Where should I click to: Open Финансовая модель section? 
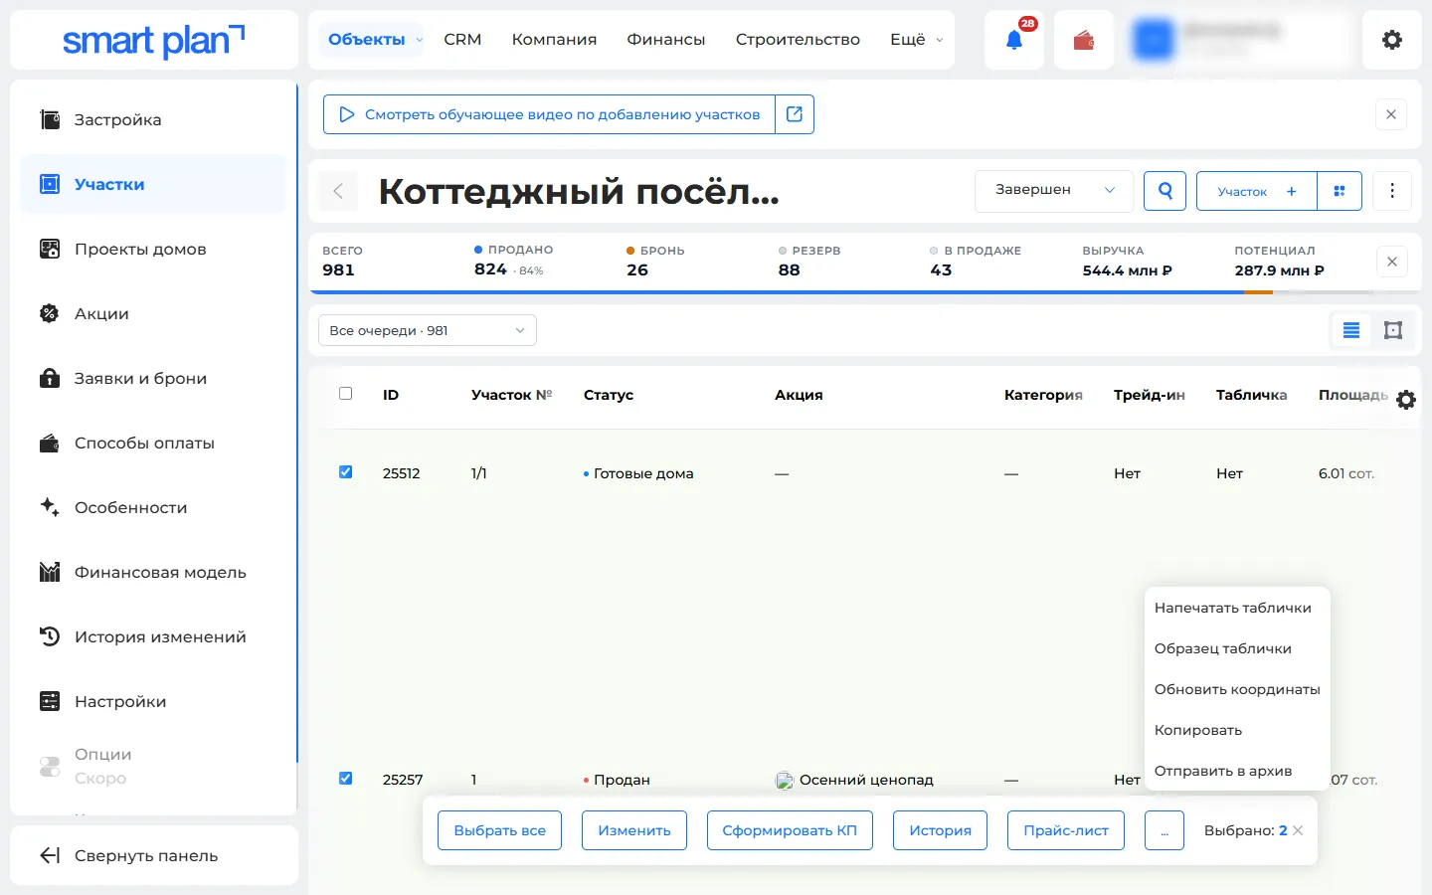[x=153, y=572]
